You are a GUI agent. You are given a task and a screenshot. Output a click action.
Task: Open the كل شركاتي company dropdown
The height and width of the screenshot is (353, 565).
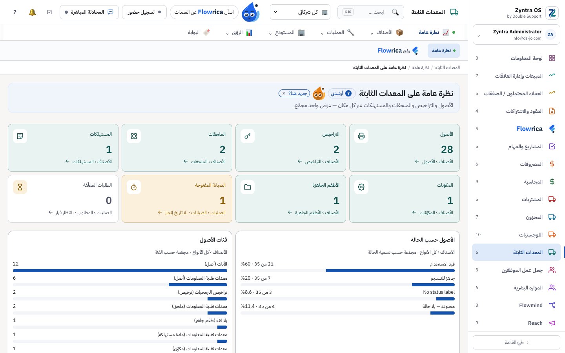(300, 12)
